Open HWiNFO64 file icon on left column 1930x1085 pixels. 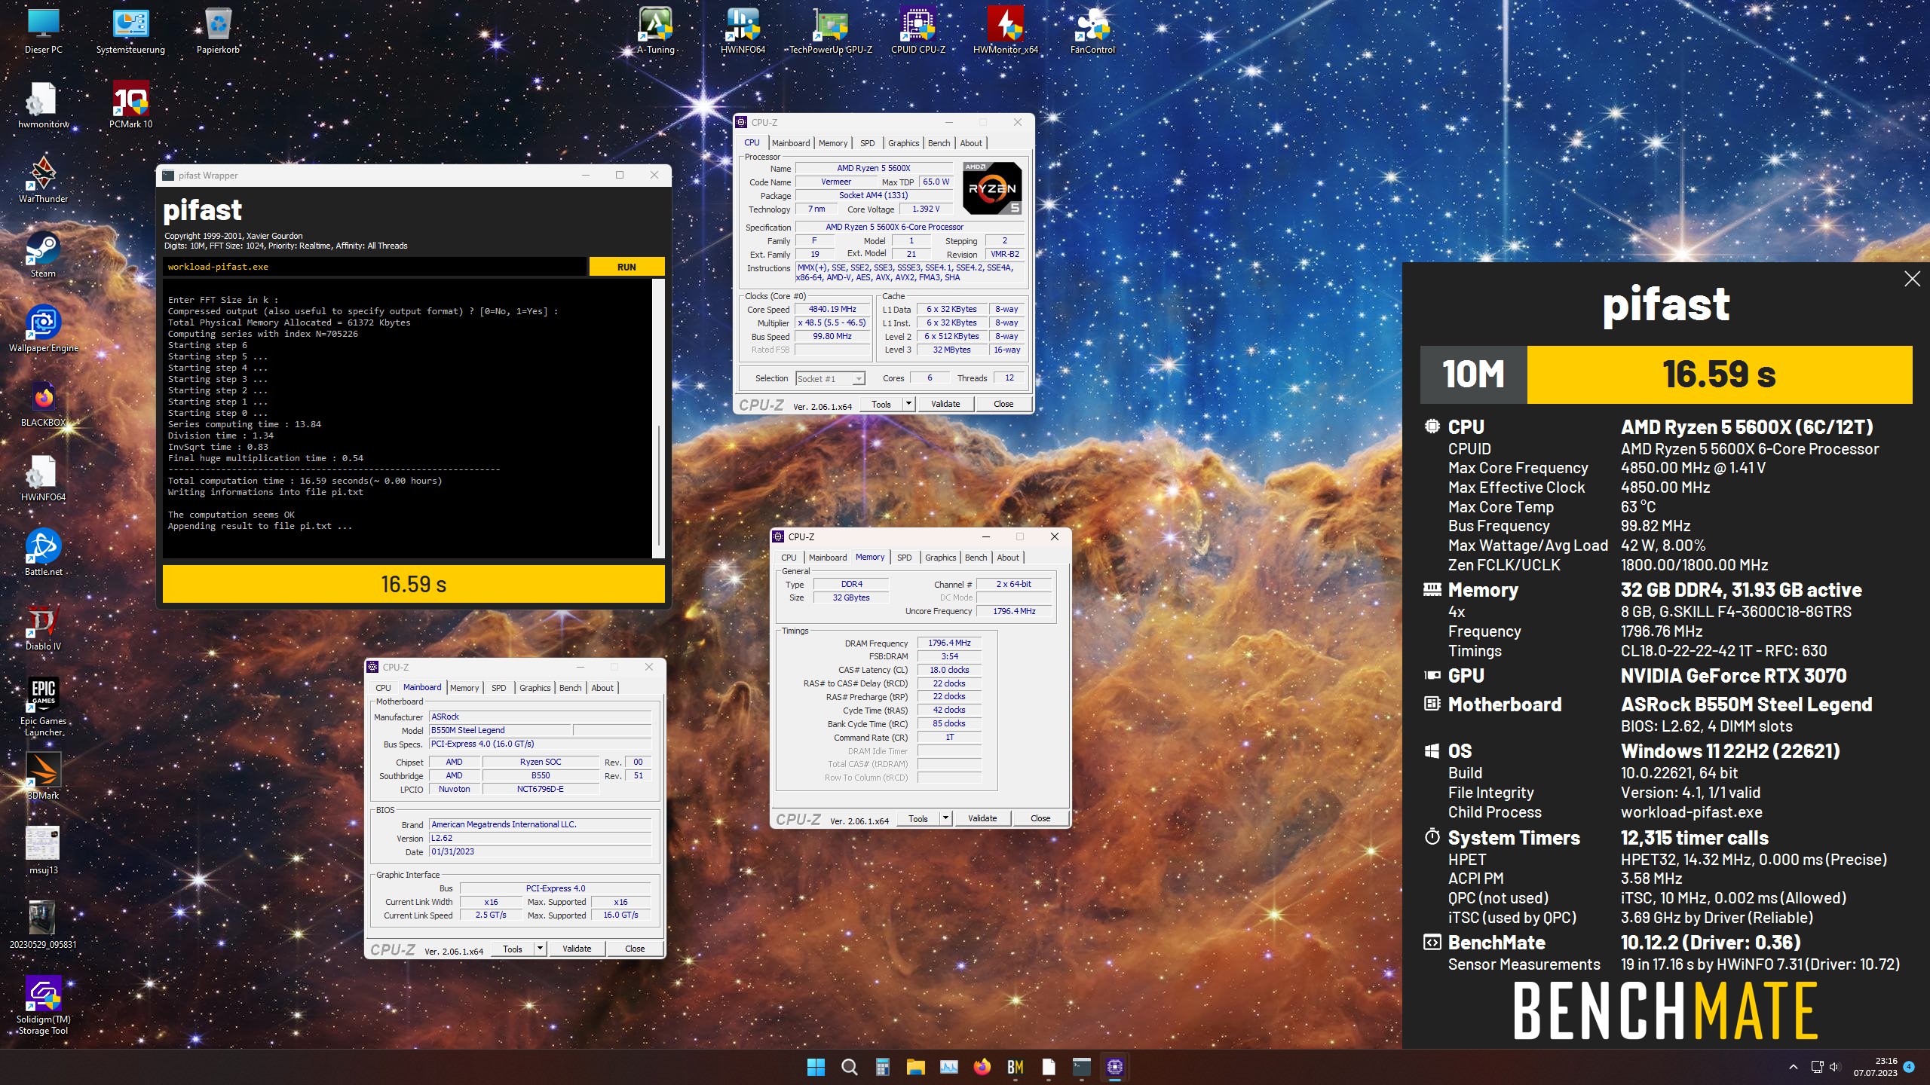43,478
